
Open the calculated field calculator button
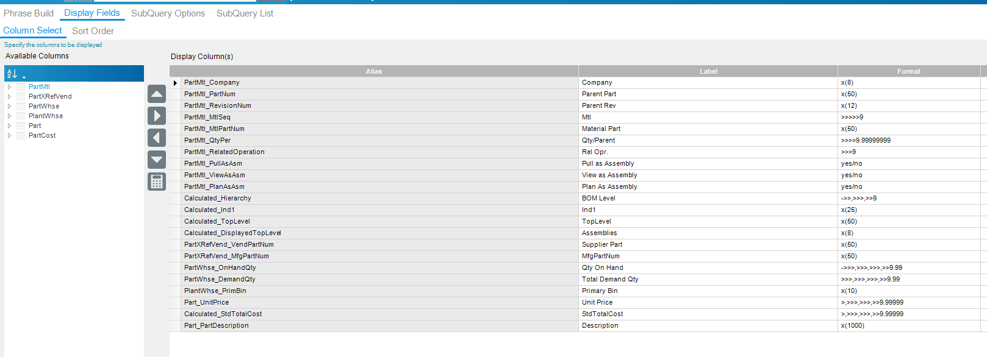tap(157, 182)
